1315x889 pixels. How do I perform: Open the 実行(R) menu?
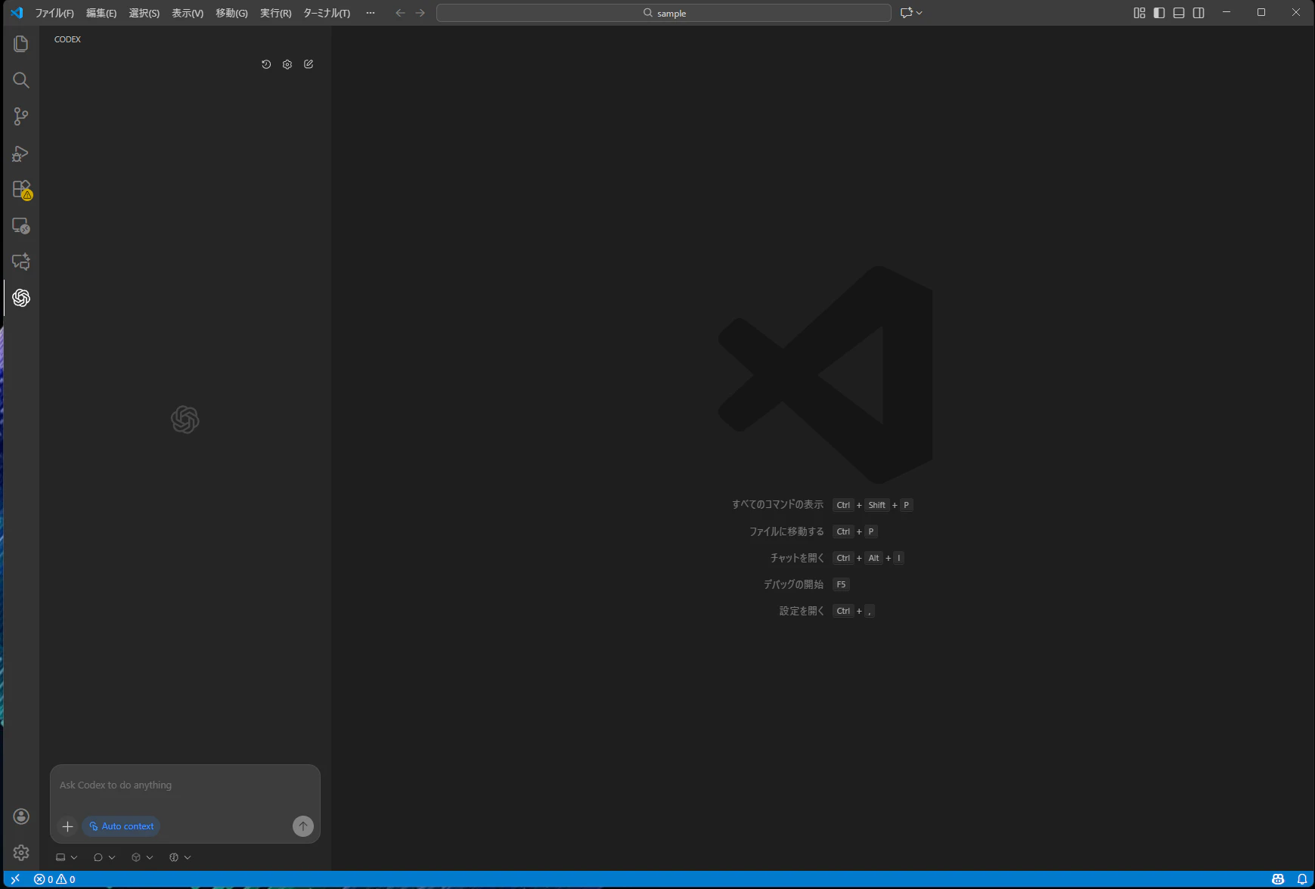point(275,13)
